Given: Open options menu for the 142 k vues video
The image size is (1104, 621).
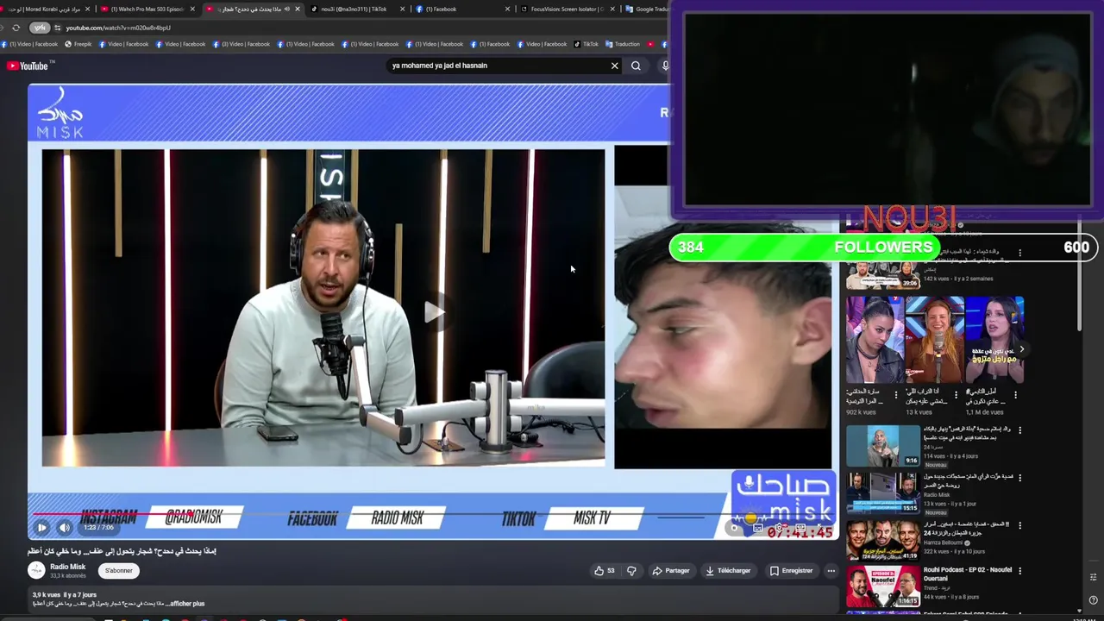Looking at the screenshot, I should [x=1020, y=254].
